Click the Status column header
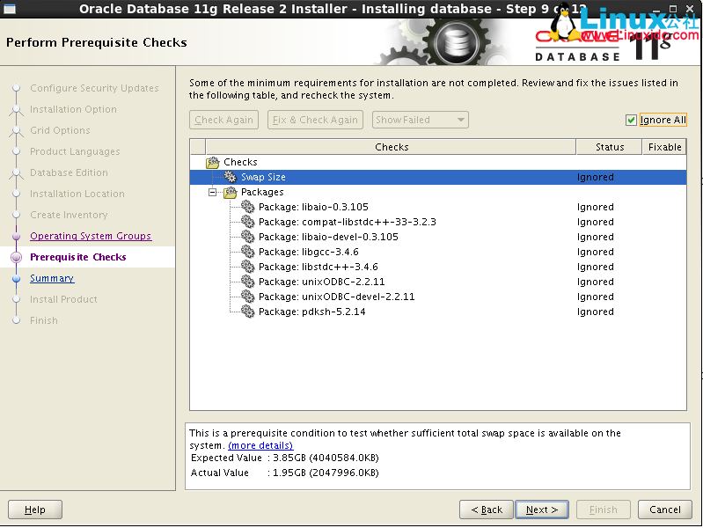Viewport: 703px width, 528px height. (610, 147)
